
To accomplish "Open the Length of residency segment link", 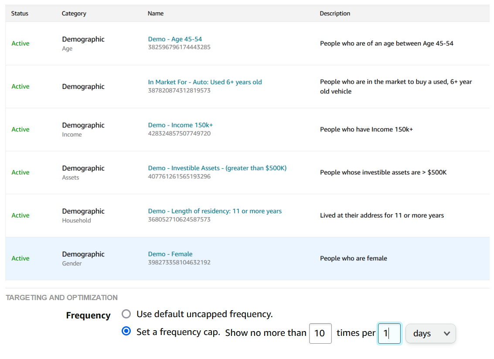I will pyautogui.click(x=215, y=211).
